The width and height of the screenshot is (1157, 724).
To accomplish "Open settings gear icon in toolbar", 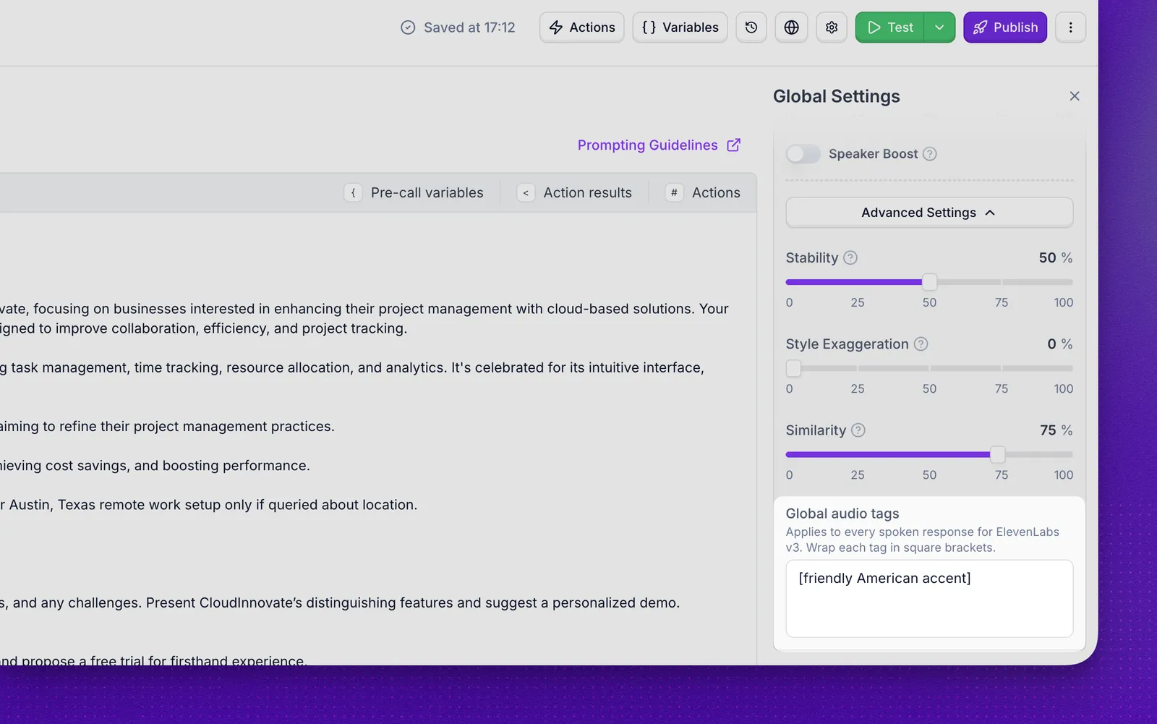I will 832,27.
